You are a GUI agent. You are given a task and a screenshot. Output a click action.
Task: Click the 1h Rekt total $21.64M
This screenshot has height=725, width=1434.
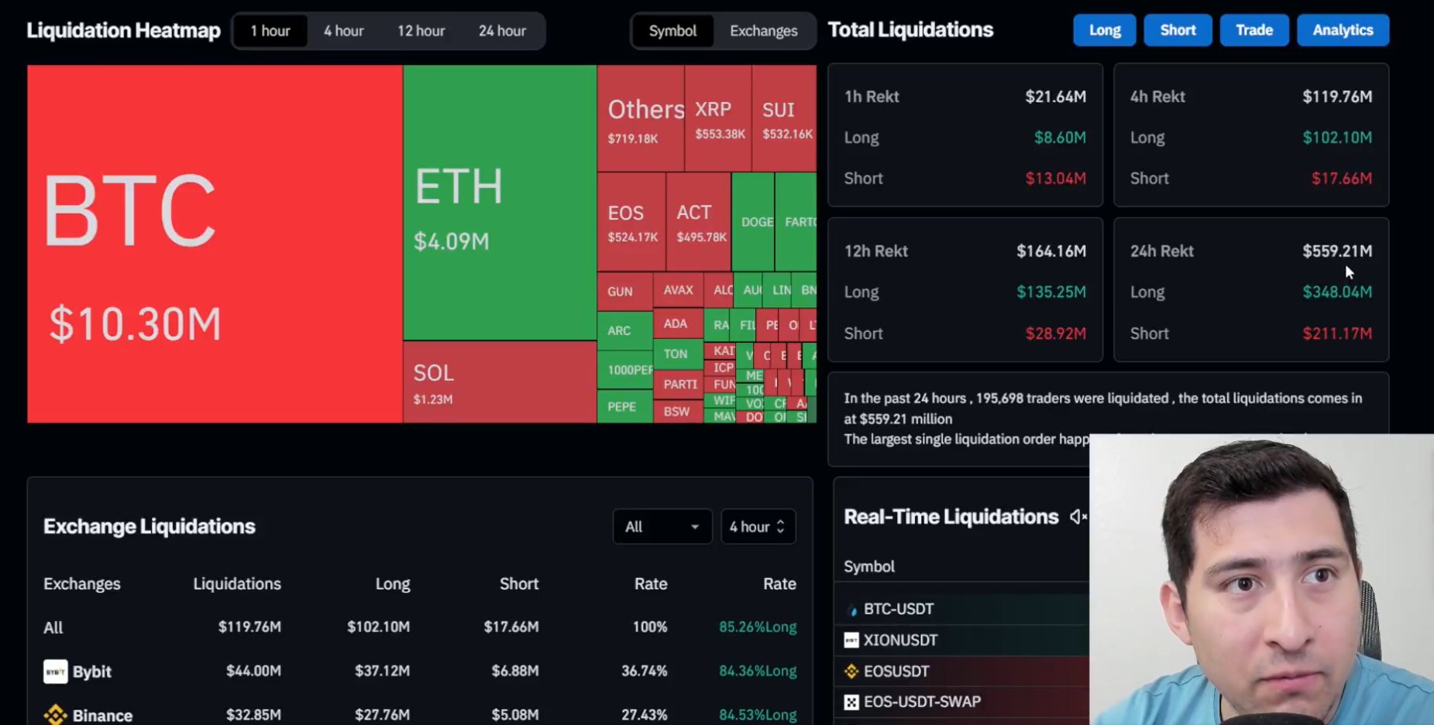coord(1055,97)
